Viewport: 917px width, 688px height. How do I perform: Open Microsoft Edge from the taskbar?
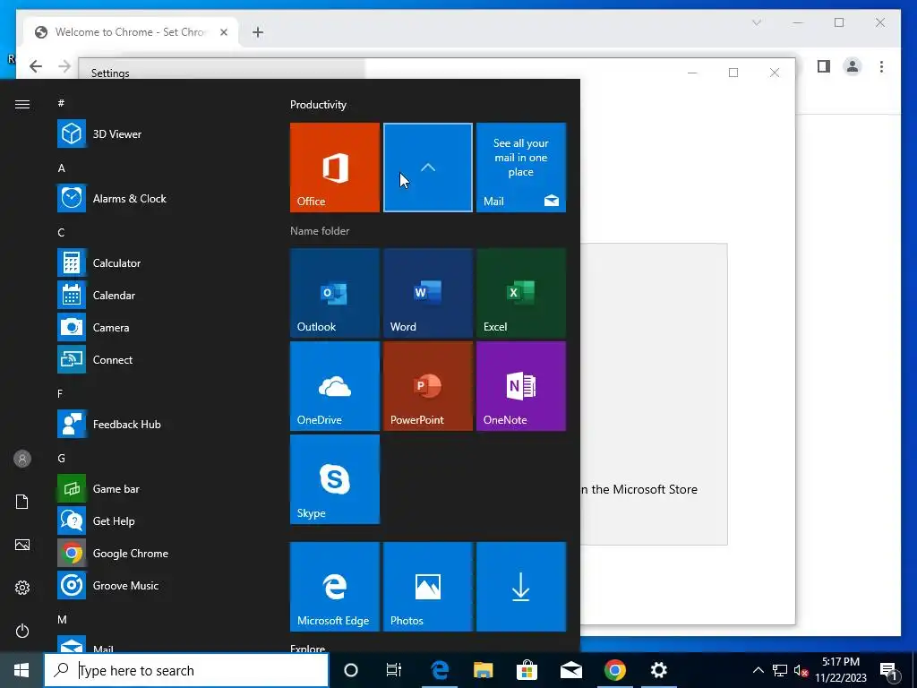(x=439, y=670)
